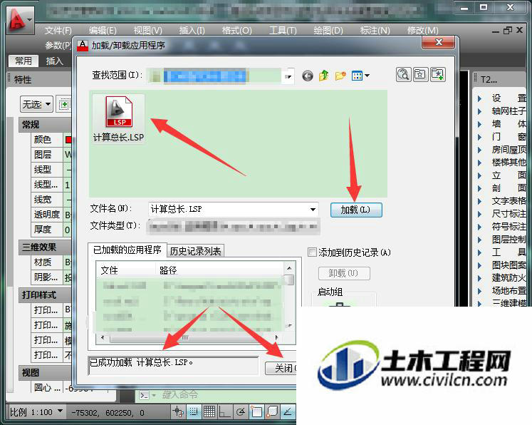
Task: Expand 轴网柱子 in T2 panel
Action: 480,111
